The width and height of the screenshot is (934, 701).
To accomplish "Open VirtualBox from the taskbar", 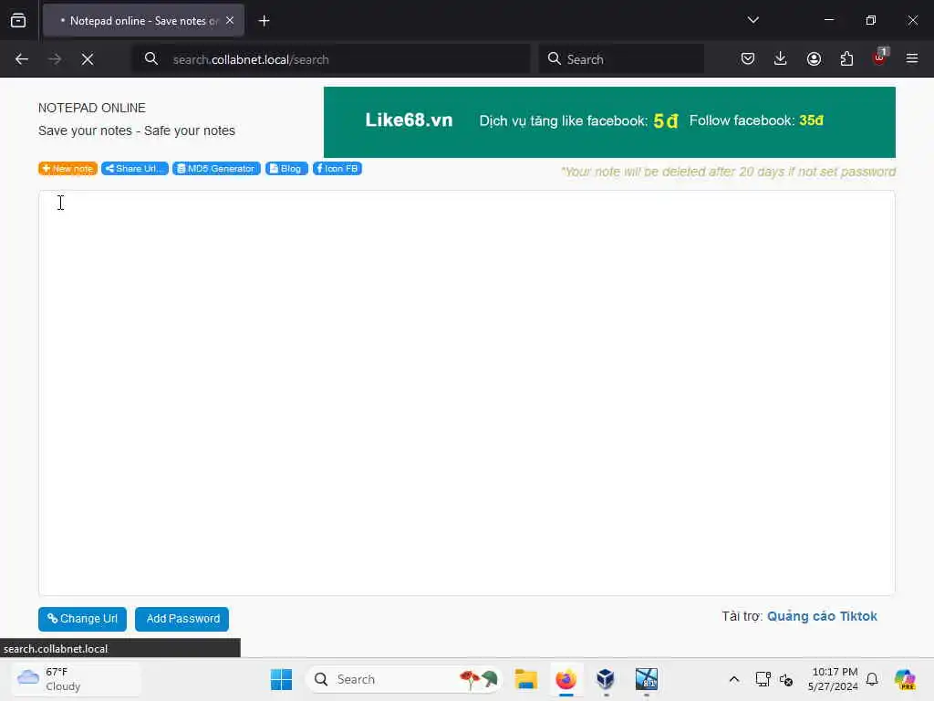I will click(606, 679).
